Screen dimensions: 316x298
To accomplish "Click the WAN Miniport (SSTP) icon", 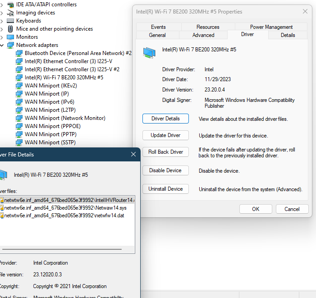I will pos(19,142).
